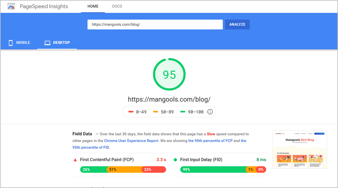
Task: Click the FCP 26% green bar segment
Action: click(x=93, y=169)
